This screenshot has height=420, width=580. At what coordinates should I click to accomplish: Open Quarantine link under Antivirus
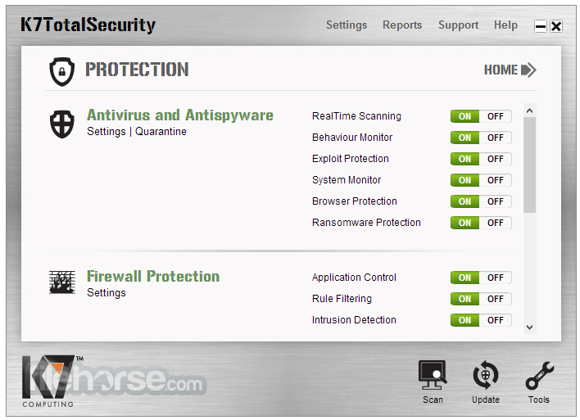pos(161,132)
